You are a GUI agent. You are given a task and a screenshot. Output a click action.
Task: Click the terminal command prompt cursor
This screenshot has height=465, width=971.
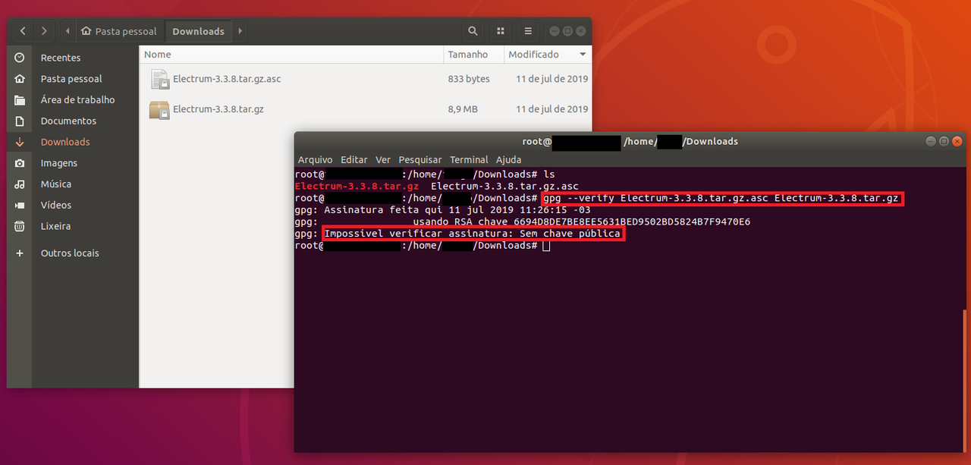pos(546,246)
